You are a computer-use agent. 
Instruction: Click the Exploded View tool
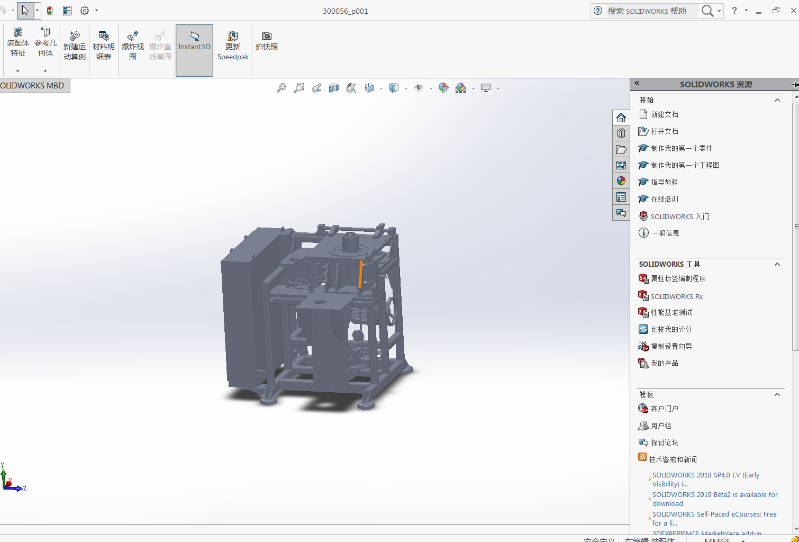(133, 47)
